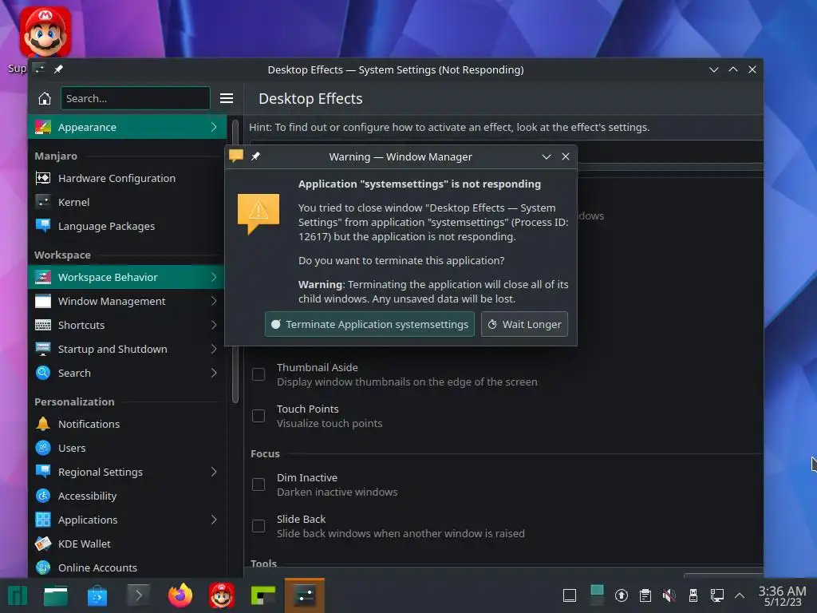Open the Mario app in the taskbar
The height and width of the screenshot is (613, 817).
222,595
